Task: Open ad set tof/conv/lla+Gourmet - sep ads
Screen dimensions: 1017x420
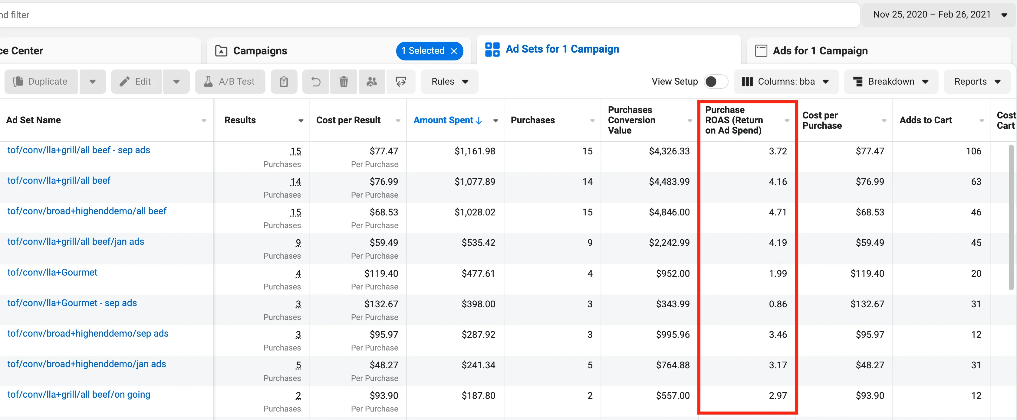Action: pos(72,303)
